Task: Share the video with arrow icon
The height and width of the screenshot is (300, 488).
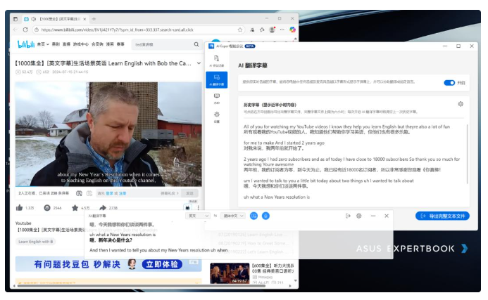Action: pos(103,207)
